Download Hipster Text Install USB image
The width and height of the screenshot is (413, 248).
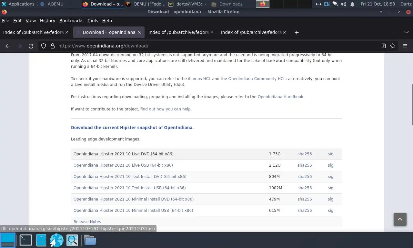coord(130,188)
